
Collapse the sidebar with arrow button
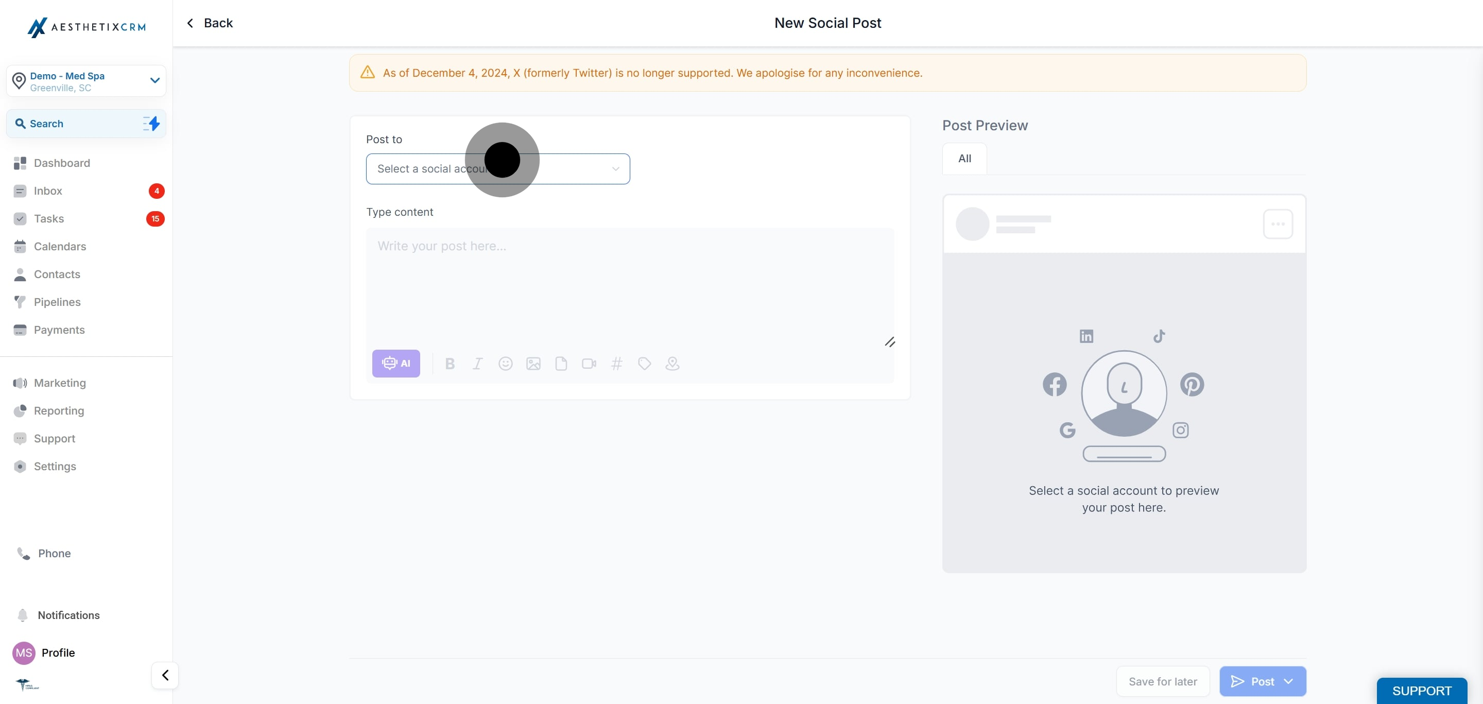pos(165,675)
